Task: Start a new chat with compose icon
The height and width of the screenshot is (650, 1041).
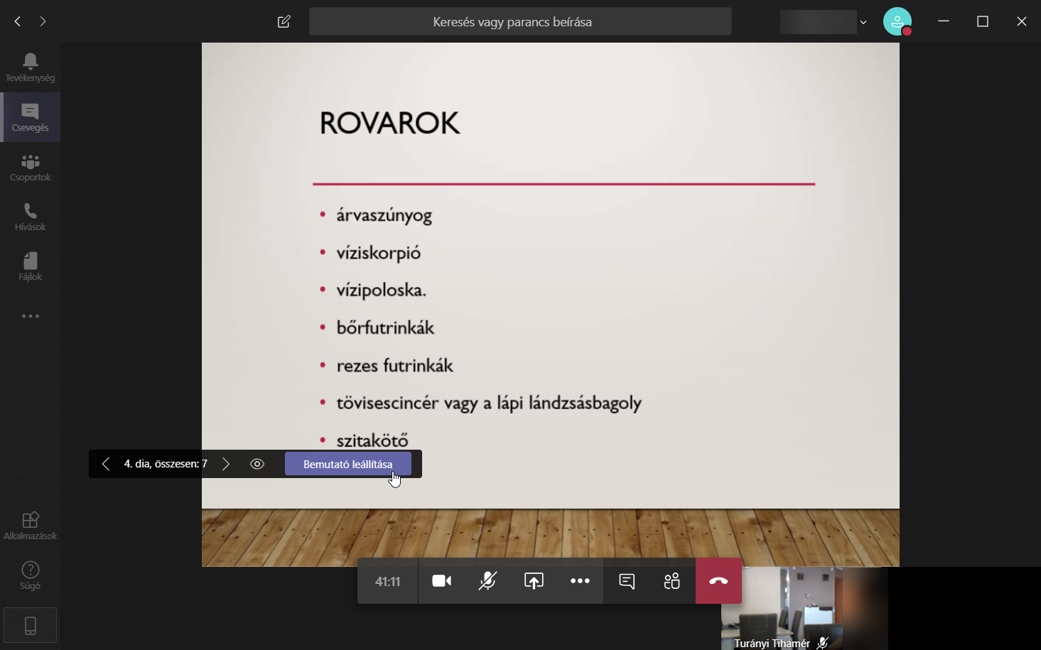Action: 284,21
